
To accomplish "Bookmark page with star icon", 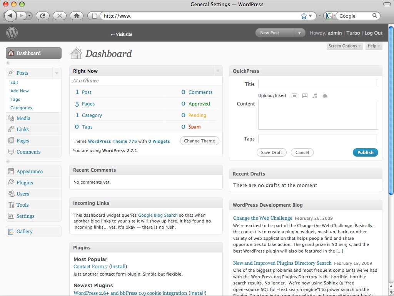I will tap(304, 16).
